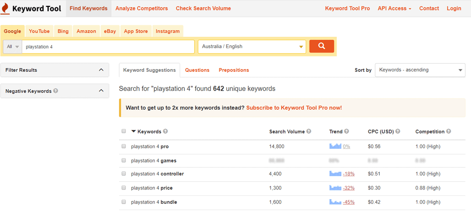Viewport: 471px width, 211px height.
Task: Switch to the App Store tab
Action: pyautogui.click(x=136, y=31)
